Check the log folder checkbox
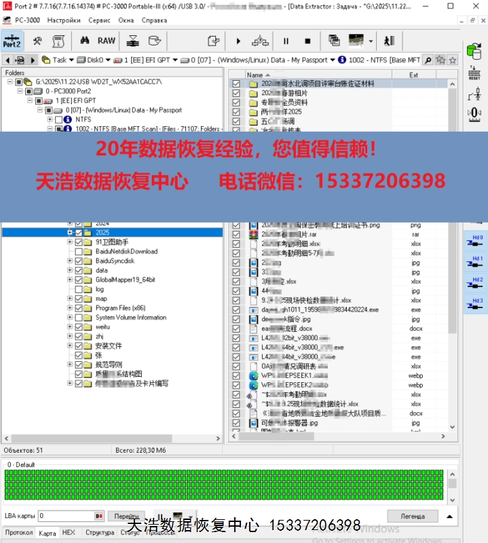Viewport: 488px width, 543px height. (x=79, y=289)
